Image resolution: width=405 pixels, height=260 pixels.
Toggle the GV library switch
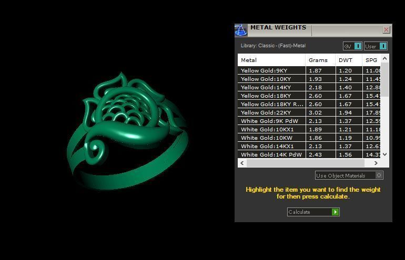click(352, 46)
